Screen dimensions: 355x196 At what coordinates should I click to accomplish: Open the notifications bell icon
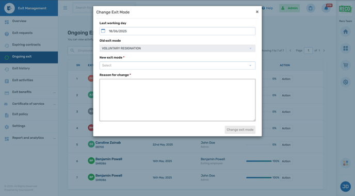click(326, 8)
